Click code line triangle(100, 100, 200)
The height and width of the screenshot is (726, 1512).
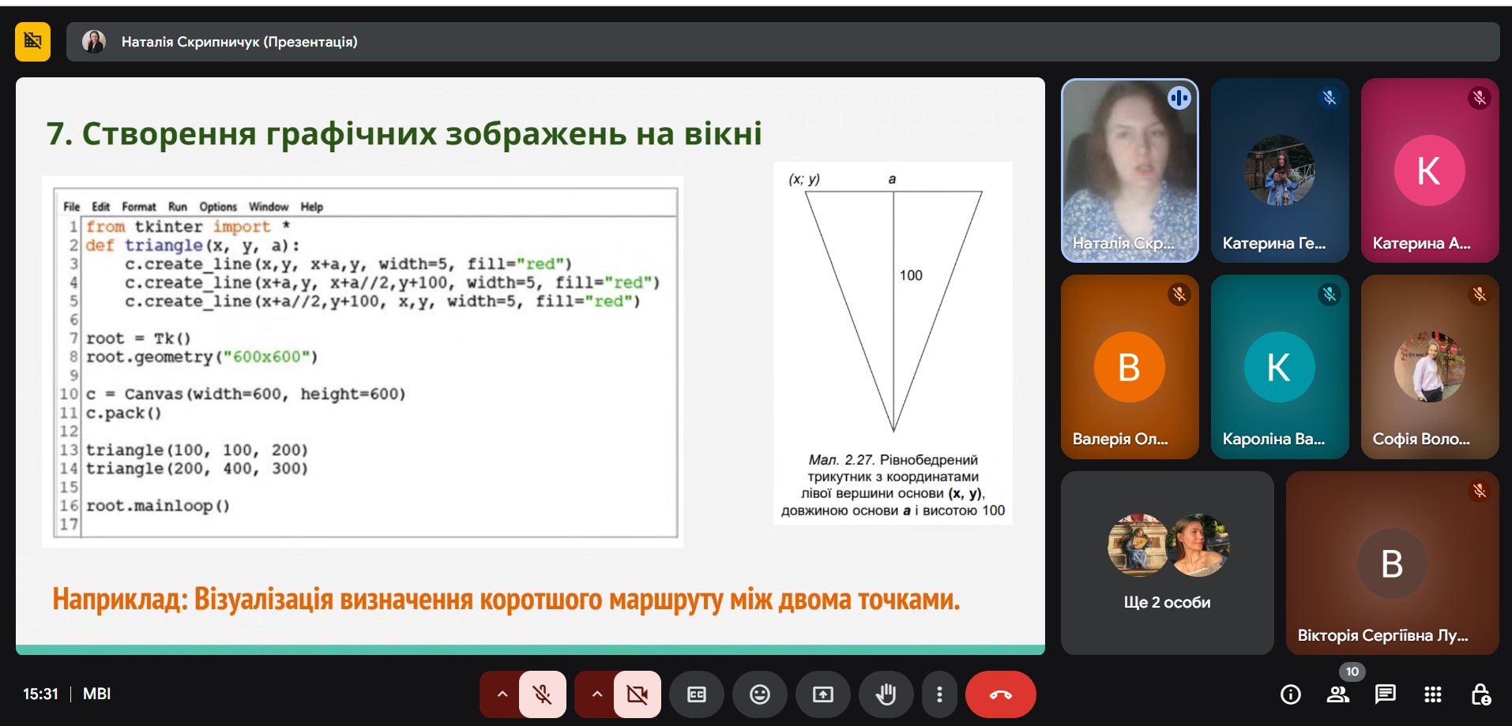click(197, 450)
